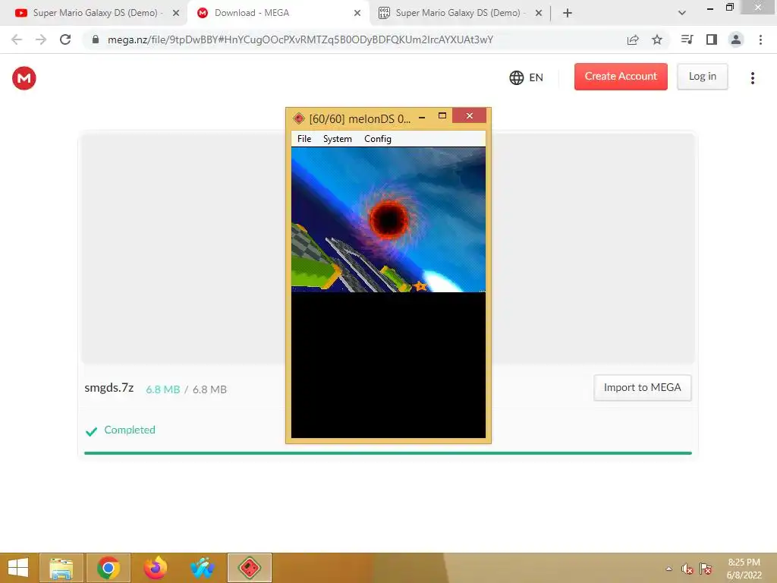Open the language globe selector EN
The image size is (777, 583).
(x=527, y=77)
